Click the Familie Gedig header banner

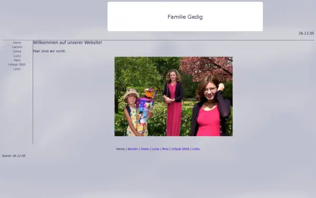click(x=185, y=16)
